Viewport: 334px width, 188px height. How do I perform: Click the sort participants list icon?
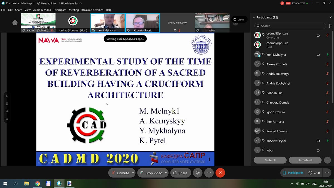[330, 26]
